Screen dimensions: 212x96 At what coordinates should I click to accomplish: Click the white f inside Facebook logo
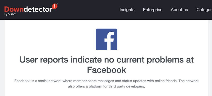109,41
